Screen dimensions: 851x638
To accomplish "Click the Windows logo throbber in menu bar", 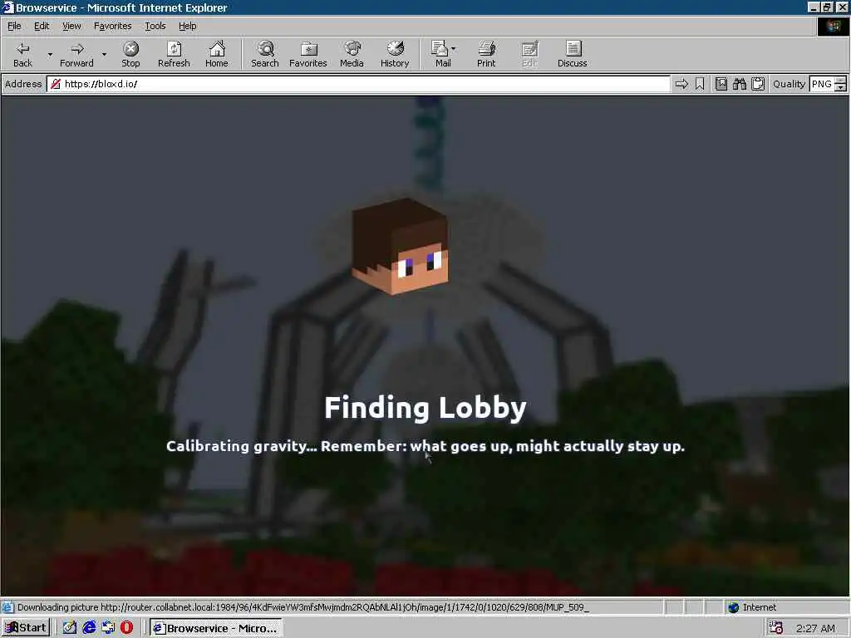I will (x=833, y=26).
